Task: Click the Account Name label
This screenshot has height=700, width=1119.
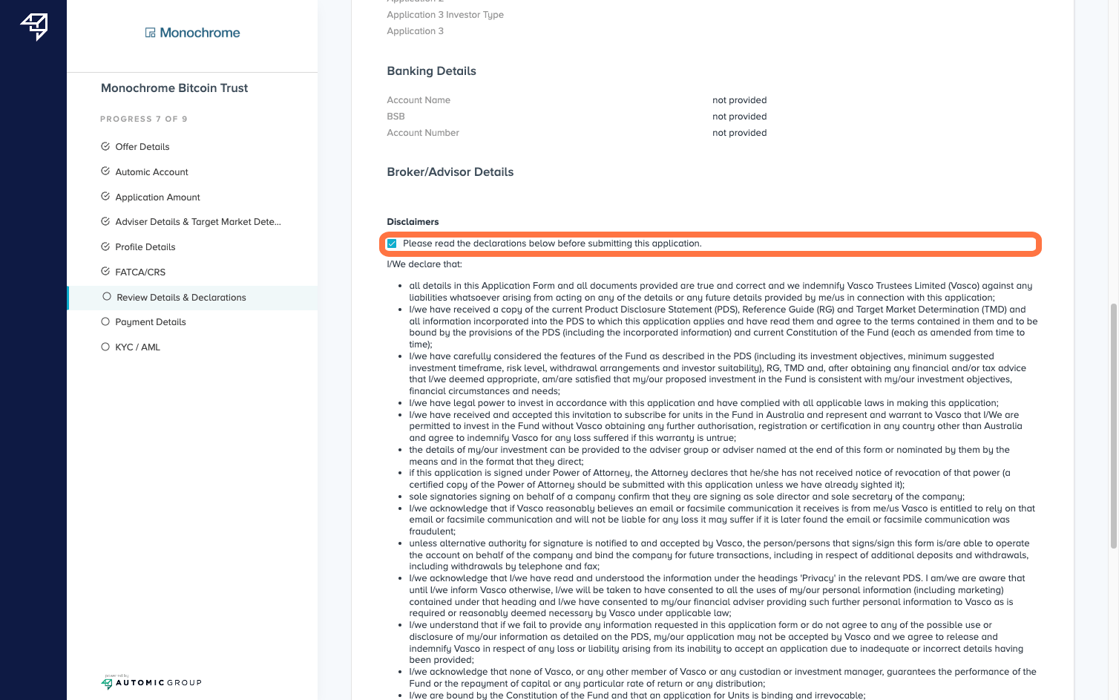Action: [x=419, y=100]
